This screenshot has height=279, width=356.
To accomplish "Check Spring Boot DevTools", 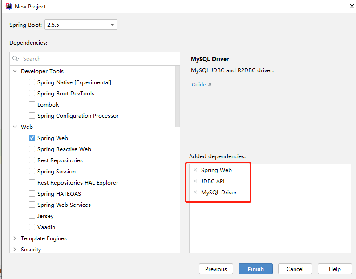I will (x=32, y=93).
